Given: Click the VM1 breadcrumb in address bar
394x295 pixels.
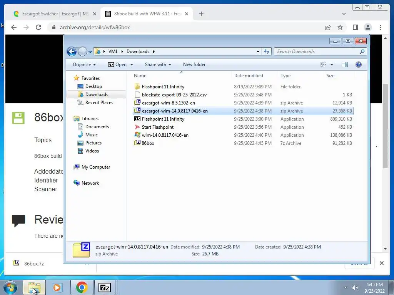Looking at the screenshot, I should coord(113,51).
